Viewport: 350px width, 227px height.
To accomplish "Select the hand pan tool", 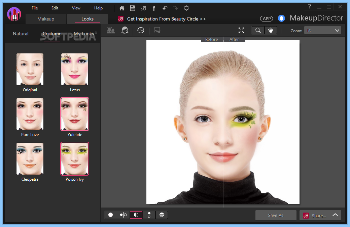I will pos(271,31).
